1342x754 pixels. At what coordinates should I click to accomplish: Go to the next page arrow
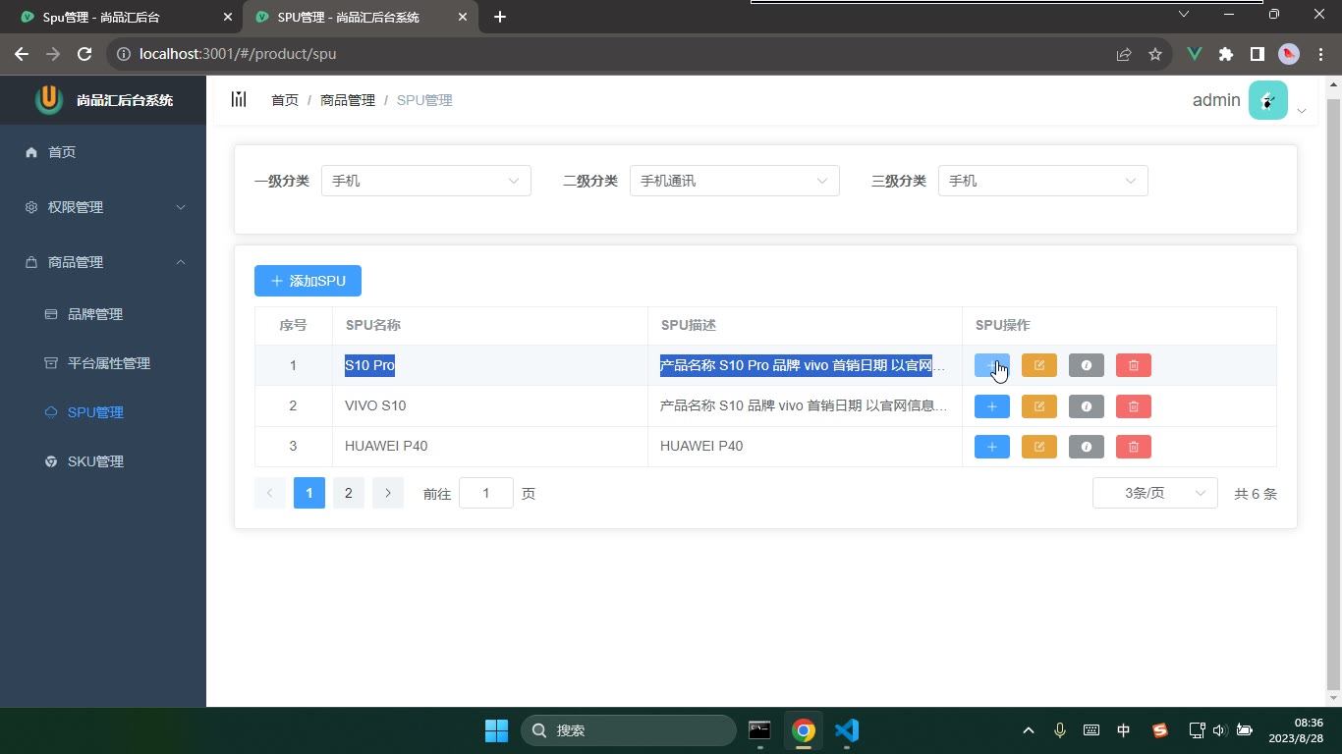388,493
